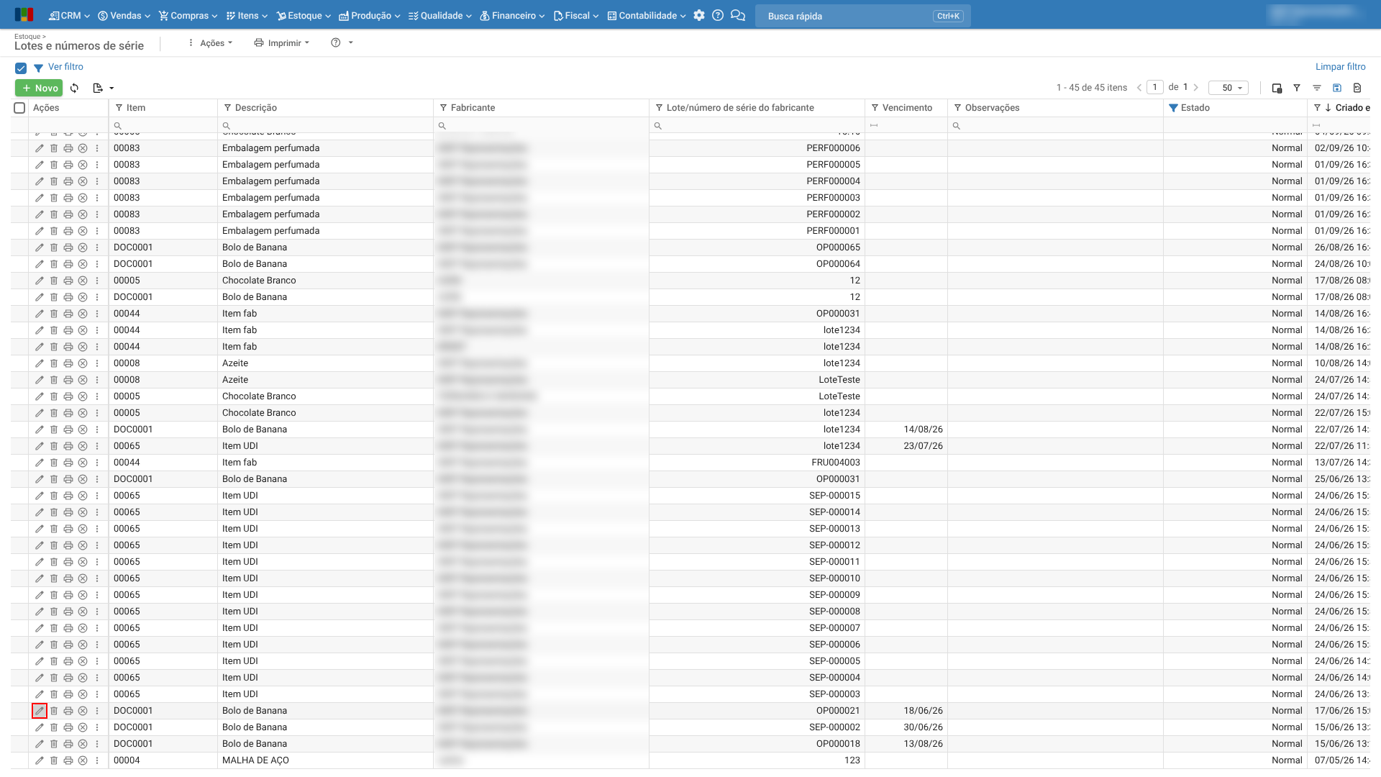Open the Estoque menu
This screenshot has height=777, width=1381.
point(304,16)
